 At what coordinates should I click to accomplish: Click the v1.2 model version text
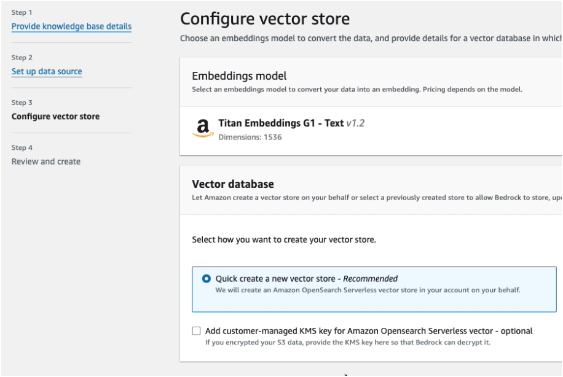click(x=355, y=123)
